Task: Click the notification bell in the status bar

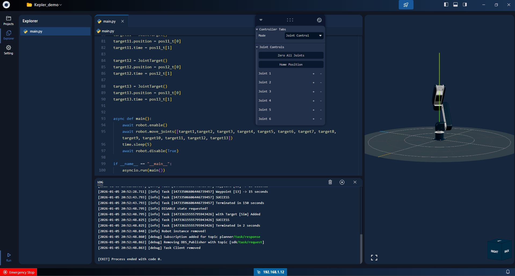Action: tap(508, 272)
